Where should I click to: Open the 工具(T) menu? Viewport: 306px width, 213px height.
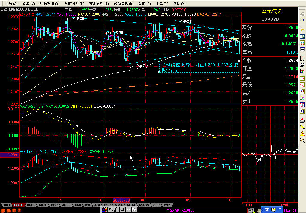click(x=162, y=4)
